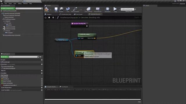
Task: Click the First Person Camera node output pin
Action: point(67,40)
